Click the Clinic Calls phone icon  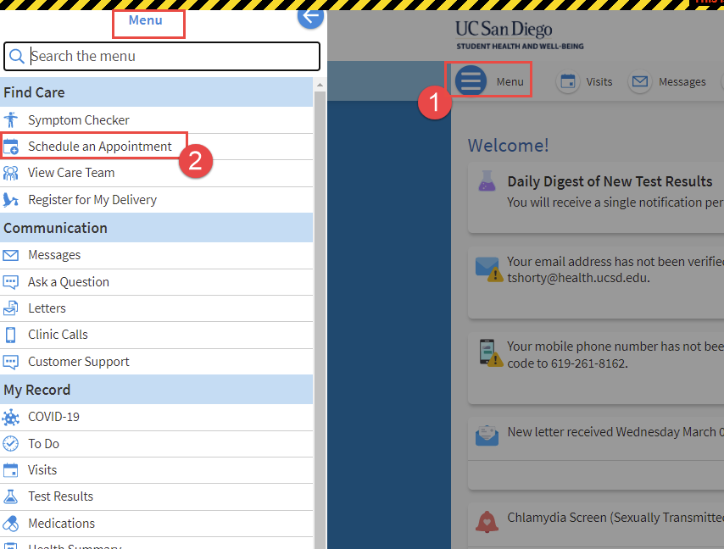(x=11, y=335)
